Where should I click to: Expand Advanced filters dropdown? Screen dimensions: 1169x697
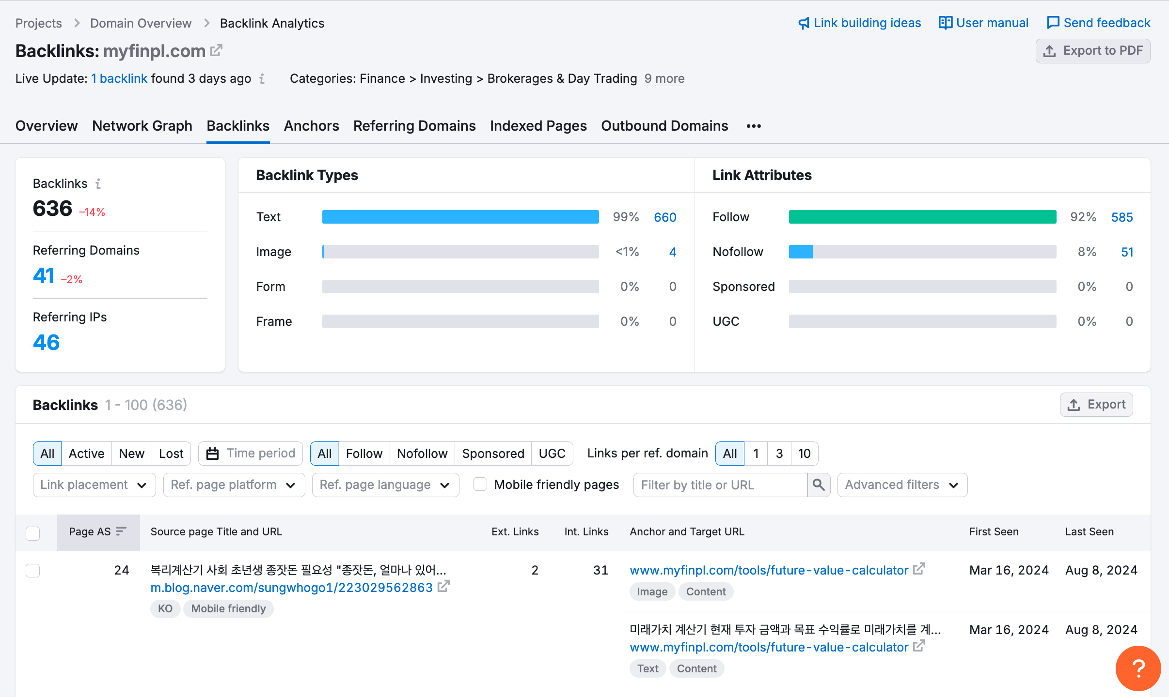902,485
